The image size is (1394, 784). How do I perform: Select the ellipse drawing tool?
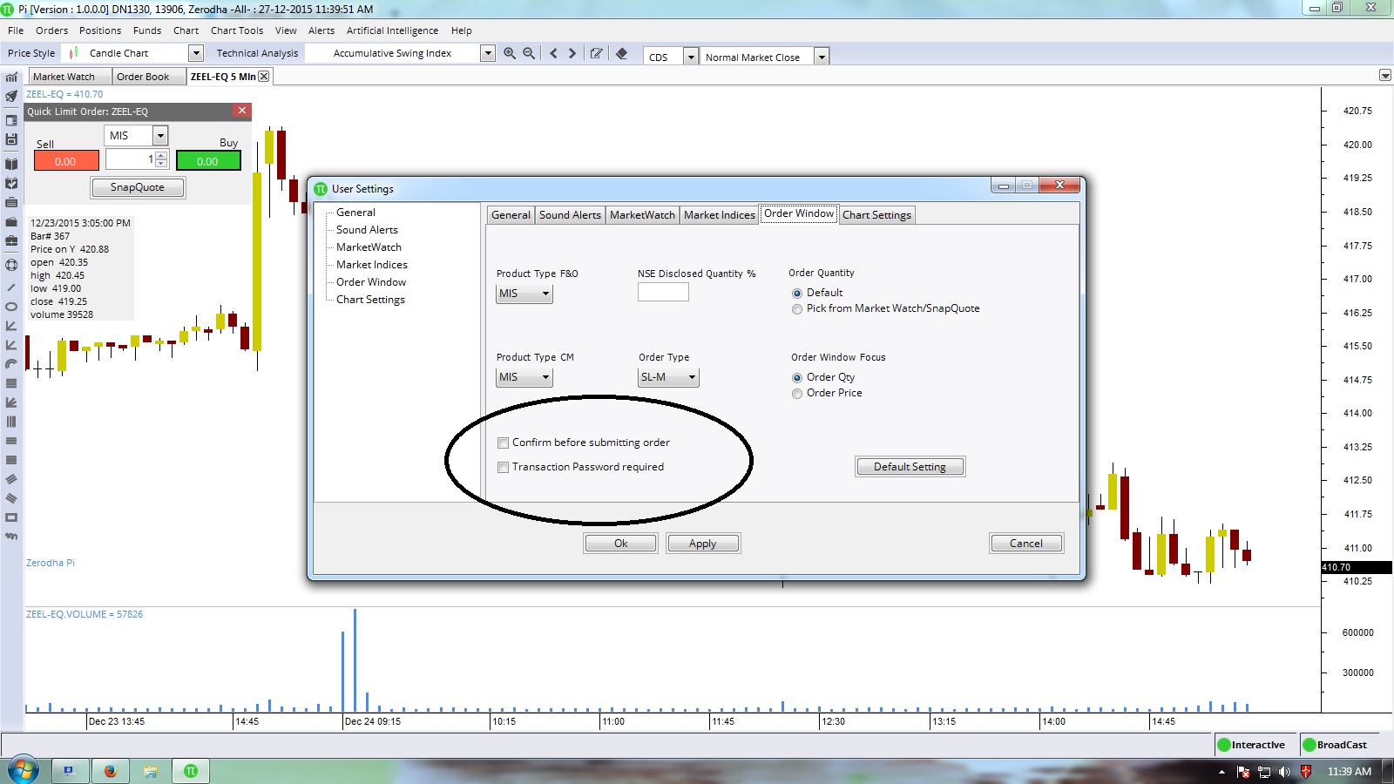pyautogui.click(x=11, y=307)
